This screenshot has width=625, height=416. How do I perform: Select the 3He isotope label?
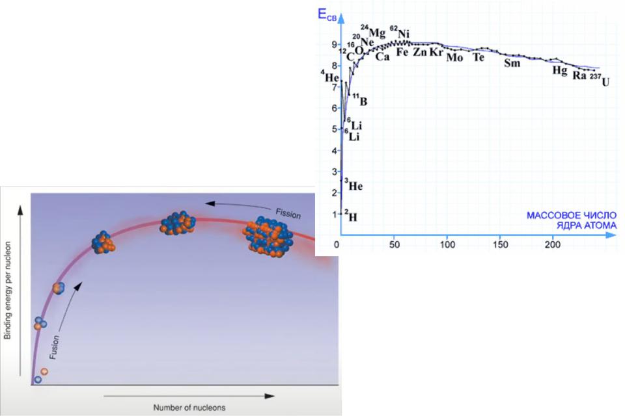(354, 185)
